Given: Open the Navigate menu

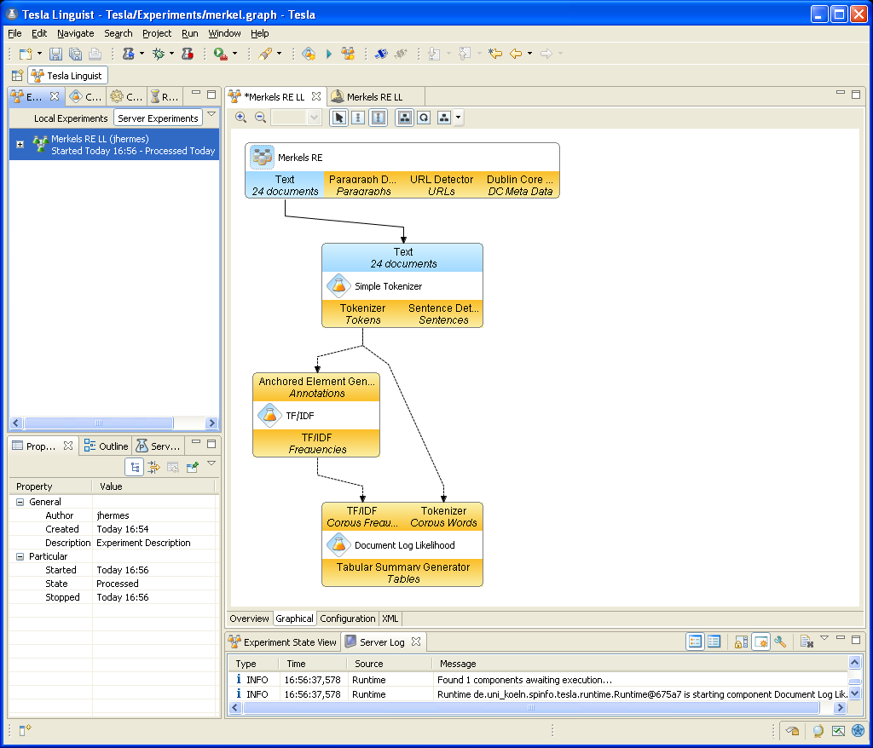Looking at the screenshot, I should [76, 33].
